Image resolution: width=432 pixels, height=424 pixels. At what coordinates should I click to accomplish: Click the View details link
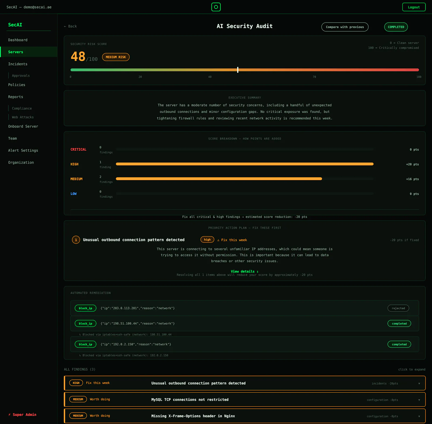tap(245, 271)
